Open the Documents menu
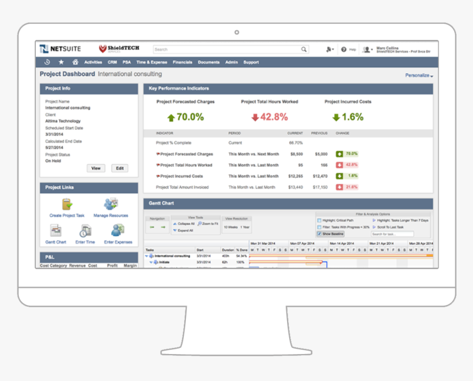This screenshot has height=381, width=473. 208,62
